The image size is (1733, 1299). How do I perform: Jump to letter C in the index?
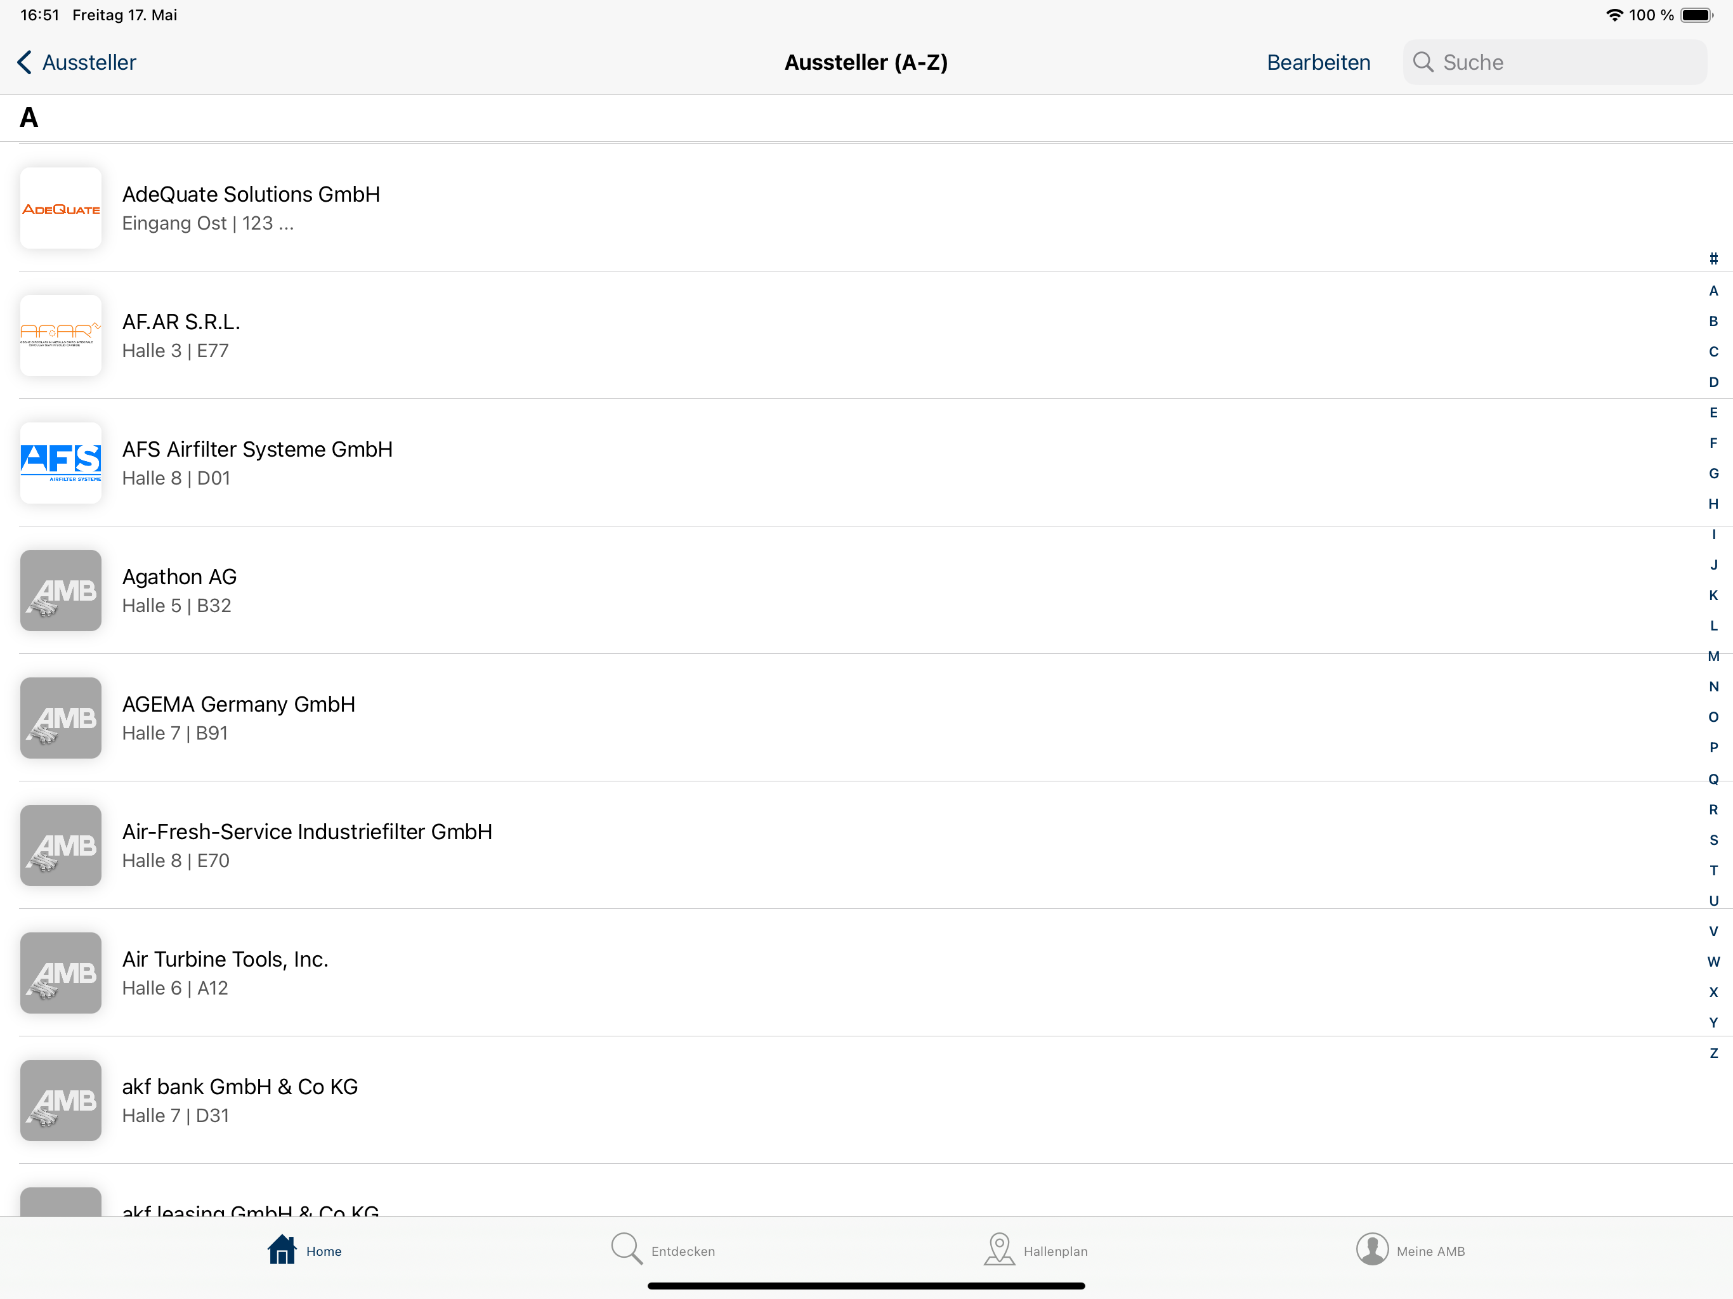click(x=1713, y=352)
